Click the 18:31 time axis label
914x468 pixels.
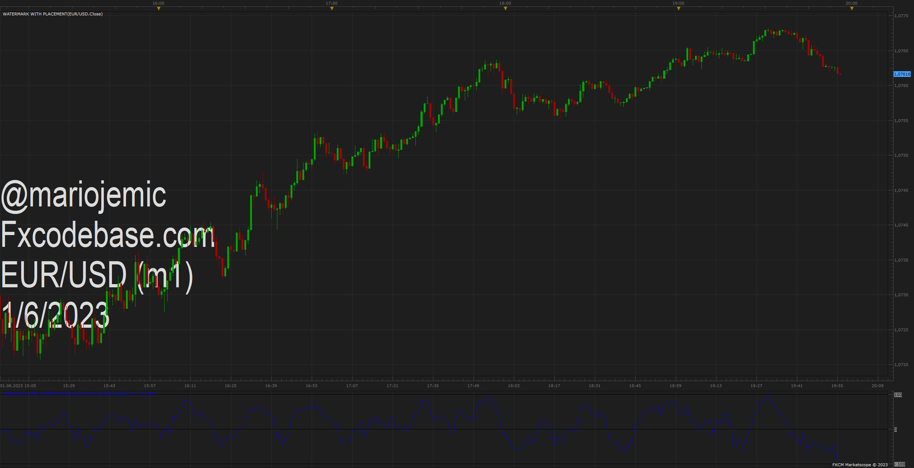click(x=594, y=386)
